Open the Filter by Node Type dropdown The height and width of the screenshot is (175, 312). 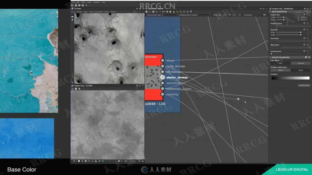click(x=162, y=15)
